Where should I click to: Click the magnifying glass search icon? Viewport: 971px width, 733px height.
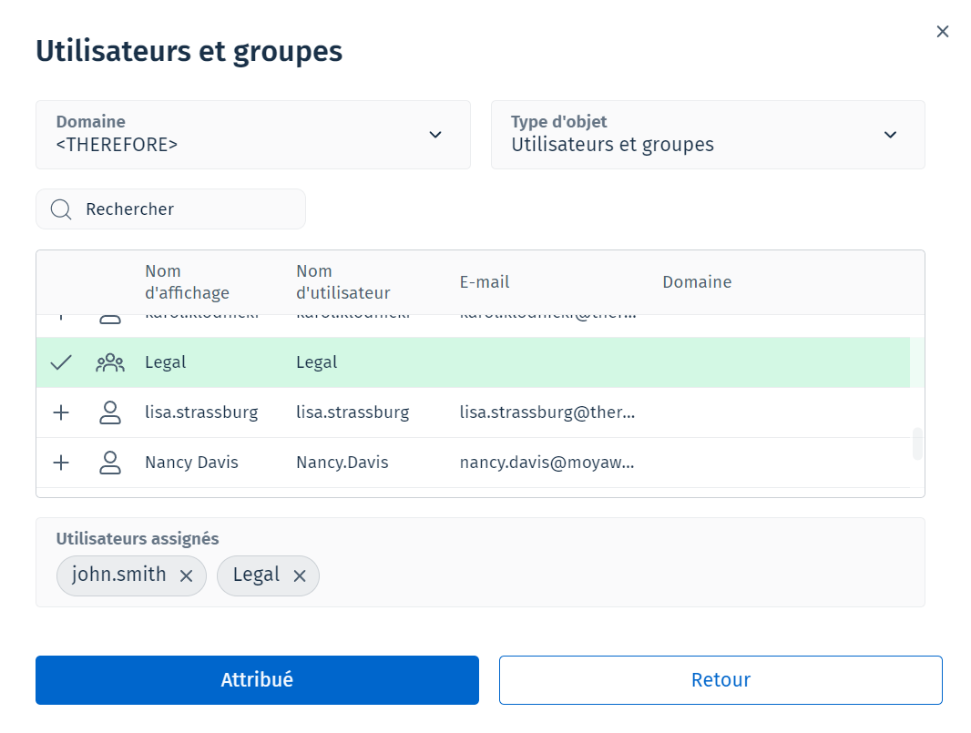(61, 209)
